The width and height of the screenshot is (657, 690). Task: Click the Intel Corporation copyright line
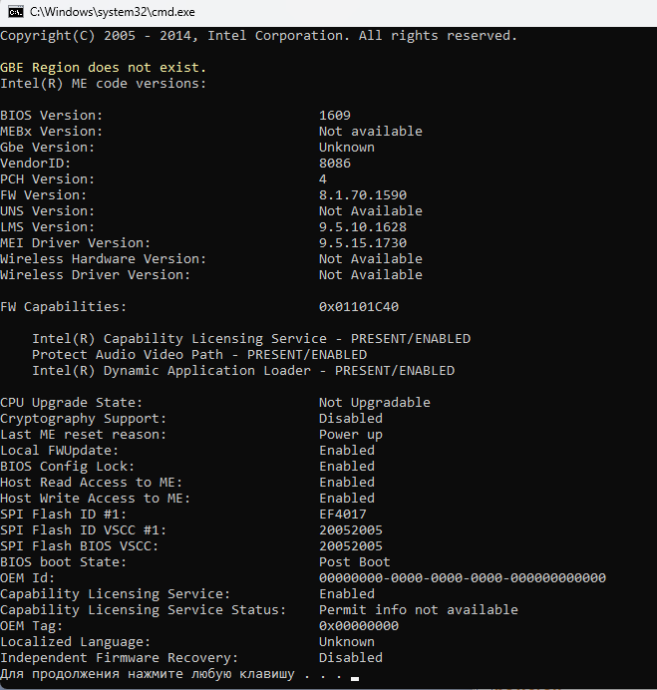click(x=259, y=35)
